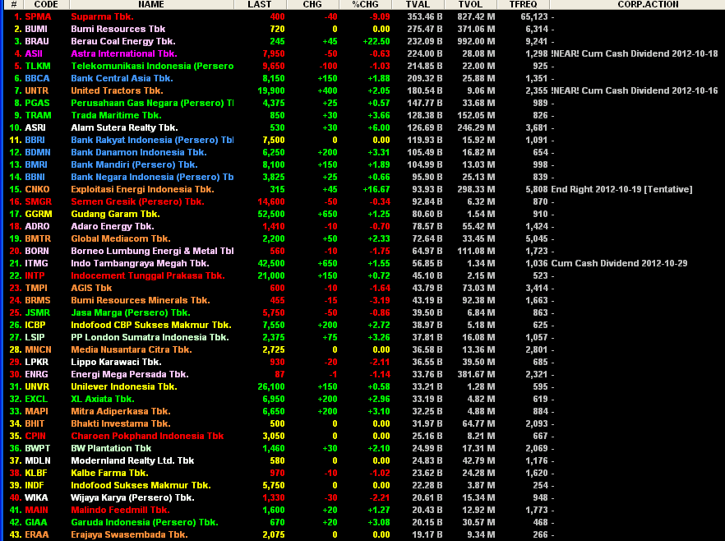Click Indofood Sukses Makmur Tbk. name
Viewport: 725px width, 541px height.
pyautogui.click(x=141, y=485)
